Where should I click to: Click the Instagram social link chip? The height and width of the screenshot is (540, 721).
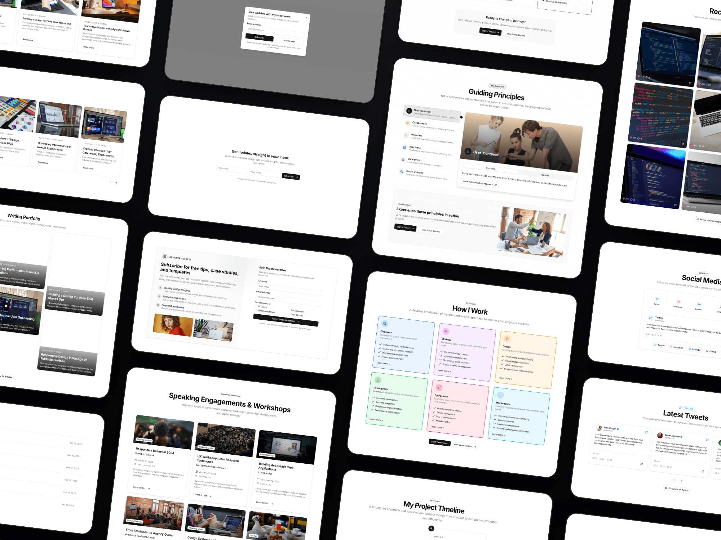(x=677, y=347)
